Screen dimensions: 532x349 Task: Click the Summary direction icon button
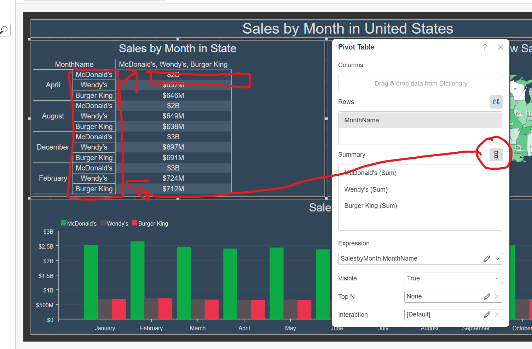[496, 155]
